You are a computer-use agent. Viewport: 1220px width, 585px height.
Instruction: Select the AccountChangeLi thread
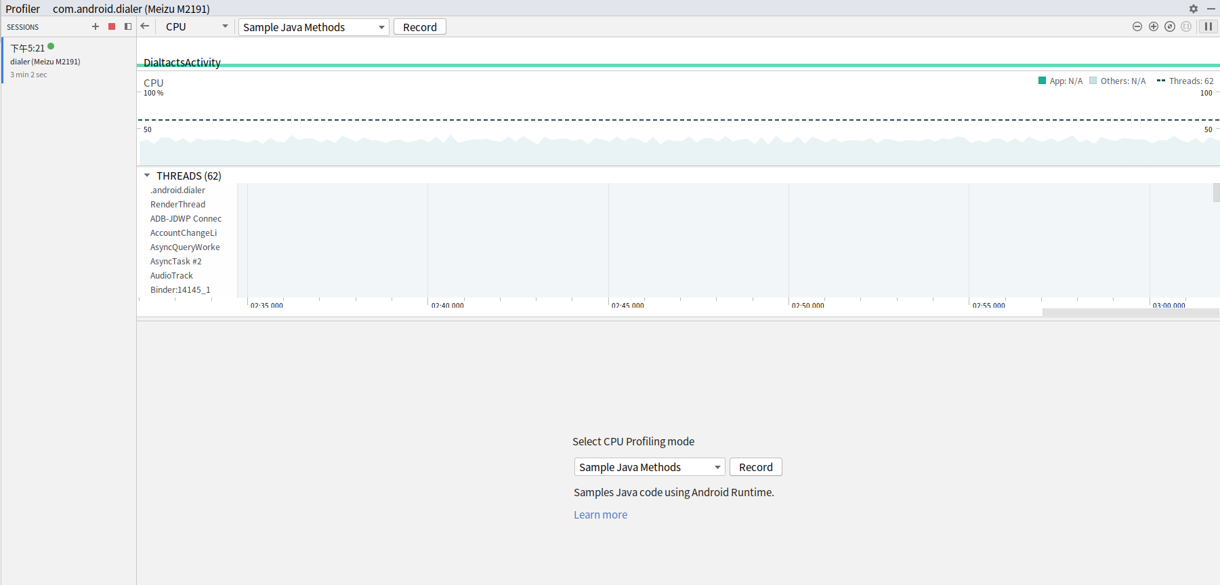point(184,233)
